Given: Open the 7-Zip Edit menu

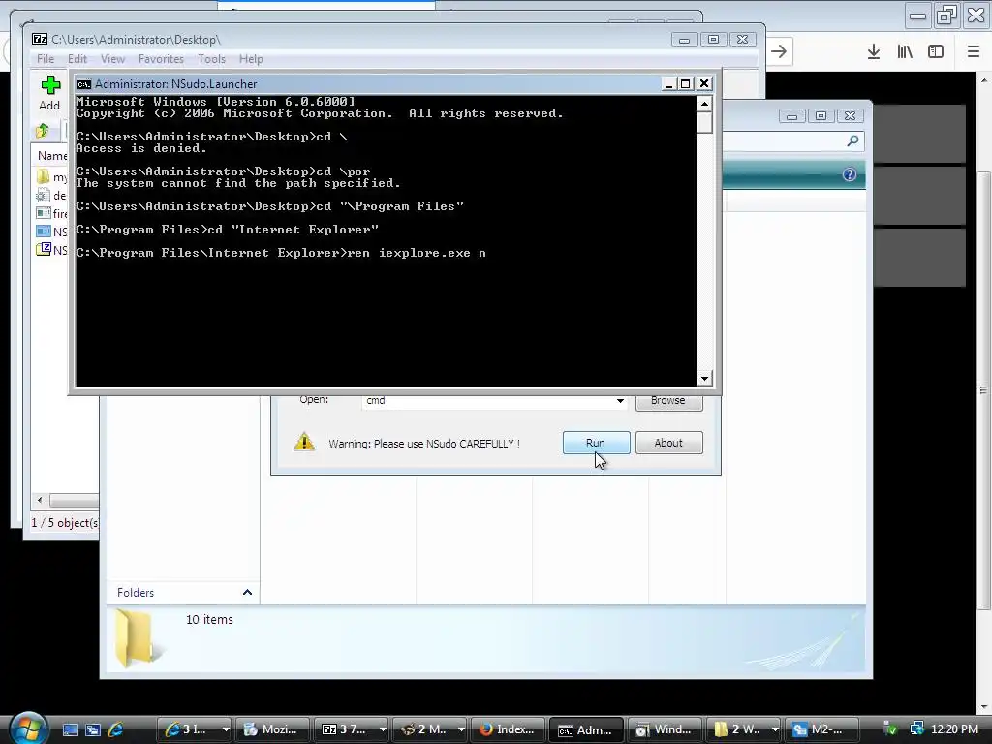Looking at the screenshot, I should (x=77, y=59).
